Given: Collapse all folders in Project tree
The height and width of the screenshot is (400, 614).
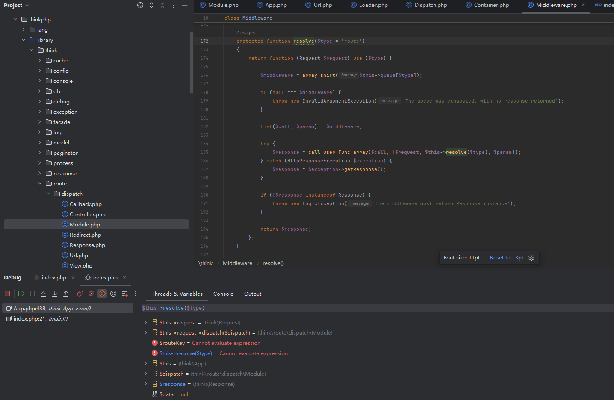Looking at the screenshot, I should [162, 5].
